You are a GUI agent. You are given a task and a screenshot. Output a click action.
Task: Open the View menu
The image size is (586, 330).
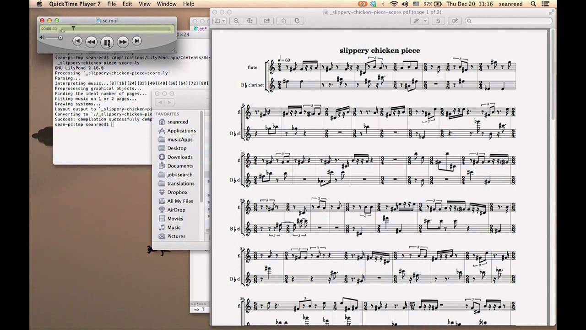[x=145, y=4]
